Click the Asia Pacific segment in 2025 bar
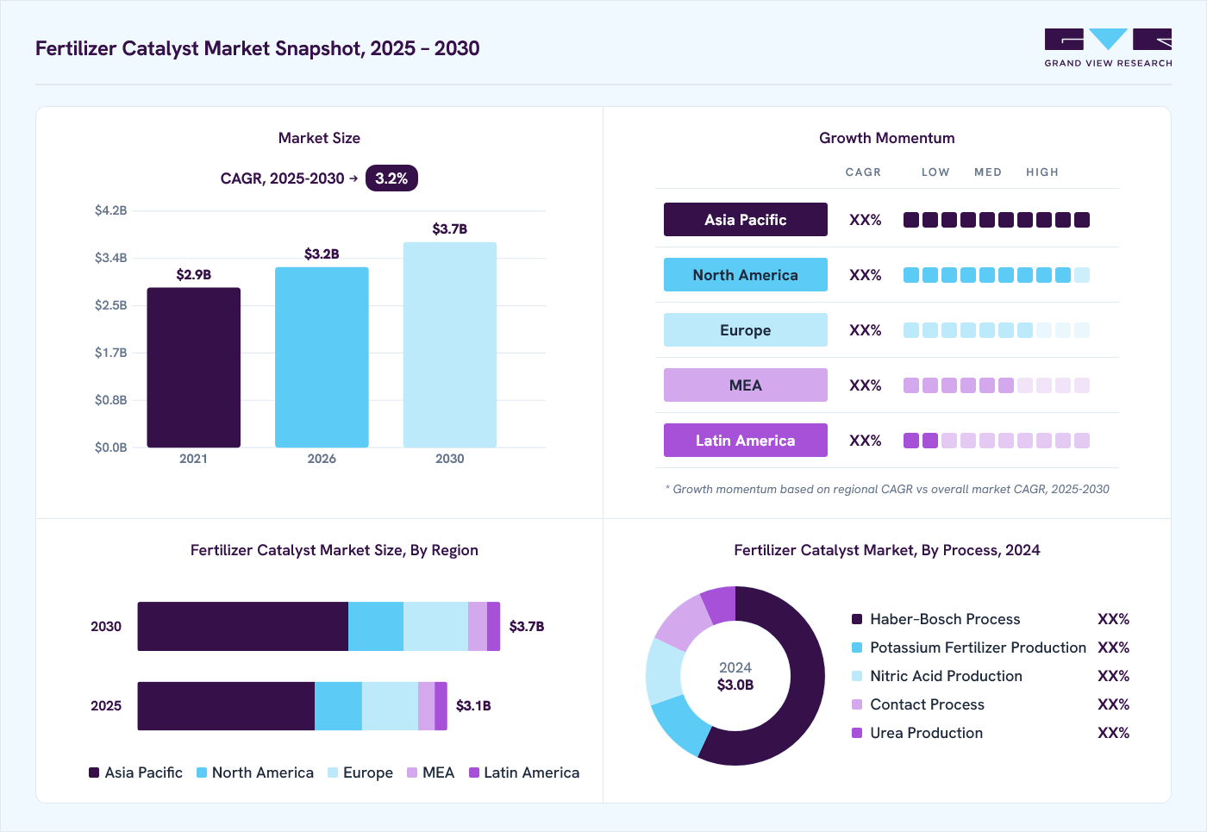Image resolution: width=1207 pixels, height=832 pixels. (x=226, y=706)
